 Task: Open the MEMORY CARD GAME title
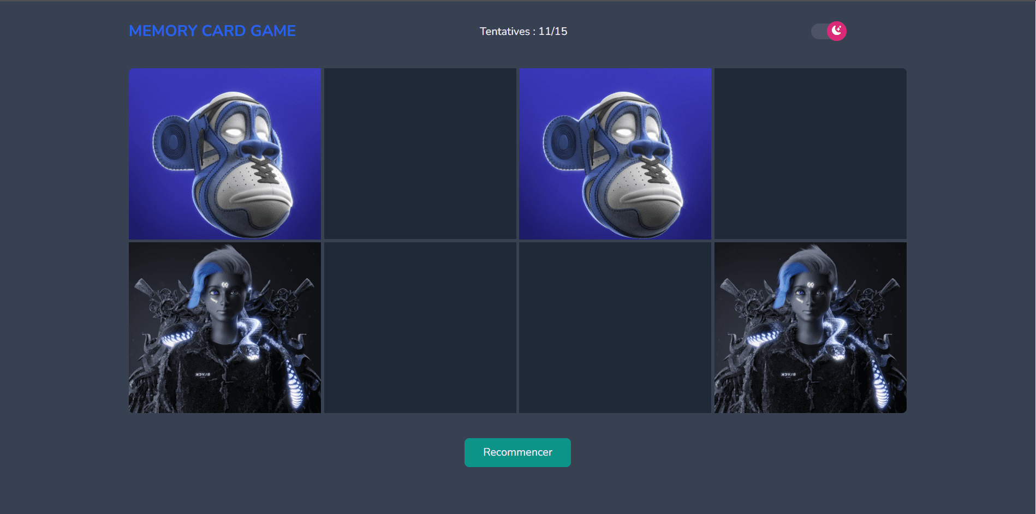[x=212, y=31]
